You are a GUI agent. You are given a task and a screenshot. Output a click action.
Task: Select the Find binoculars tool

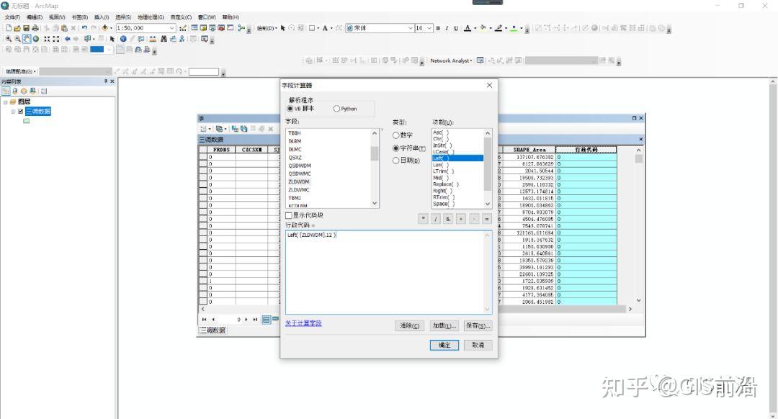pos(164,39)
